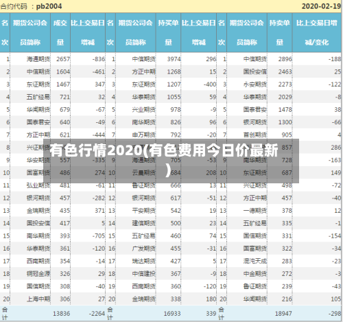The width and height of the screenshot is (343, 322).
Task: Select the volume cell 1604
Action: pyautogui.click(x=63, y=71)
